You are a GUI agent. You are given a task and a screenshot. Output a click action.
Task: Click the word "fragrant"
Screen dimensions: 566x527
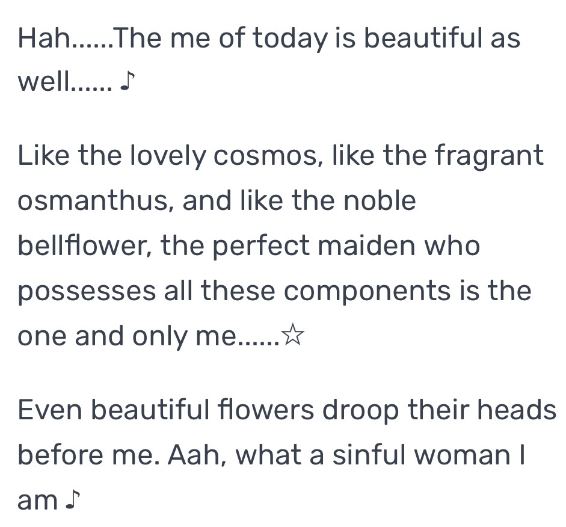click(489, 156)
